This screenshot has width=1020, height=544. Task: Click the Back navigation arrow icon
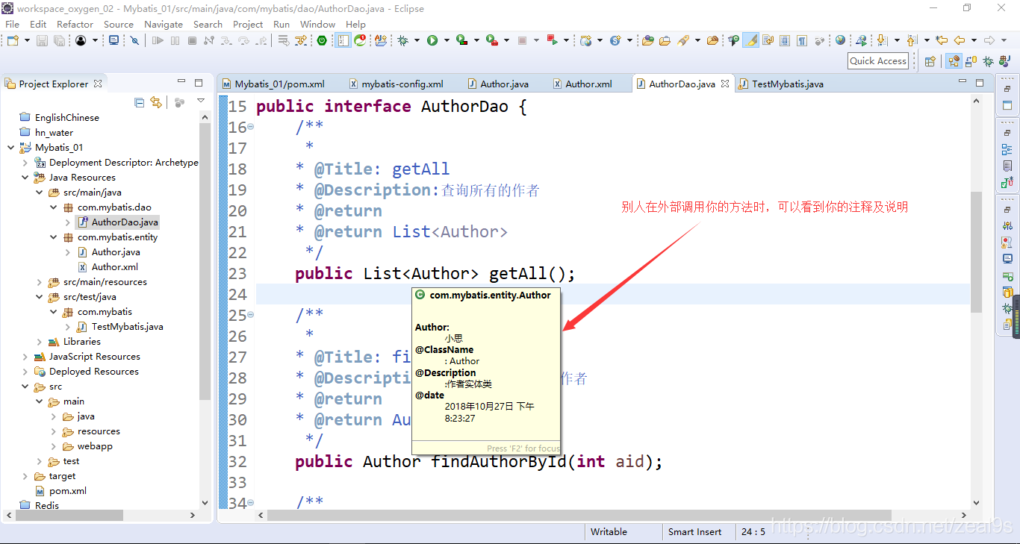[960, 40]
